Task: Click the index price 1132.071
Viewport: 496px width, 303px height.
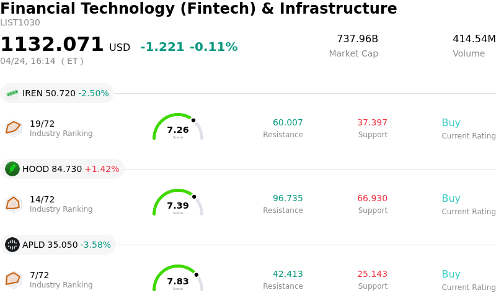Action: (x=52, y=45)
